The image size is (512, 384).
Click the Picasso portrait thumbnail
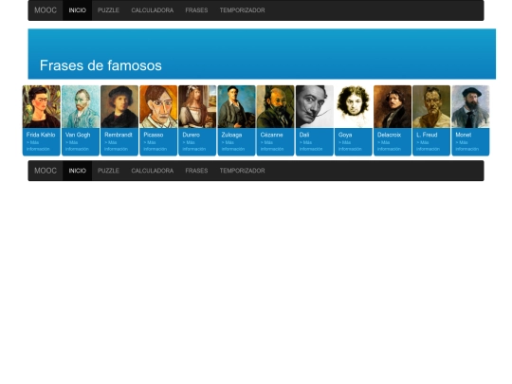158,106
